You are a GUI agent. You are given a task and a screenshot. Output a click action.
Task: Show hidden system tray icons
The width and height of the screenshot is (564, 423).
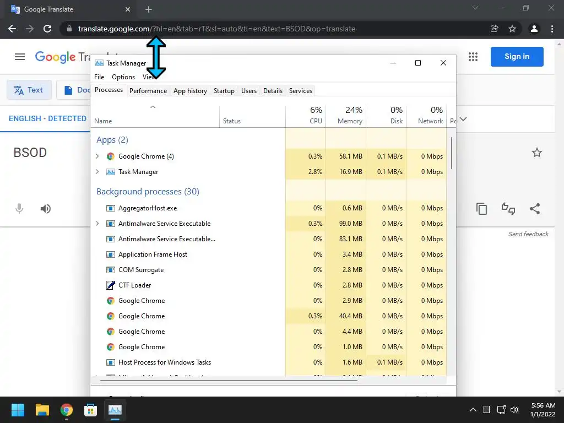[x=473, y=410]
